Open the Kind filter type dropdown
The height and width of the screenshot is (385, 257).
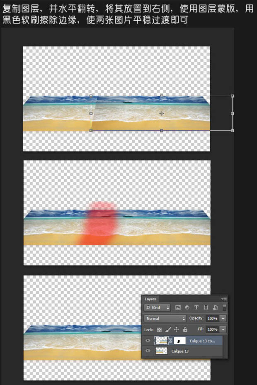tap(157, 308)
